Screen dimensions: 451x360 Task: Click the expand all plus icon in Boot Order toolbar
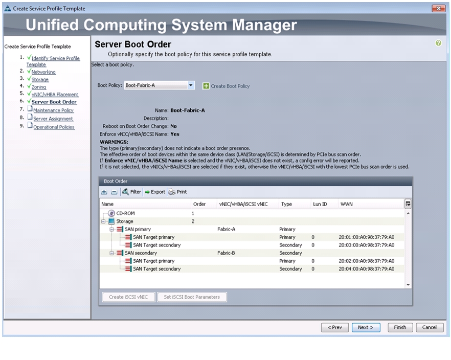coord(104,192)
